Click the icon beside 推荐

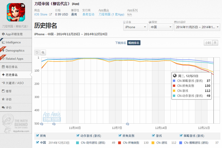pos(3,91)
